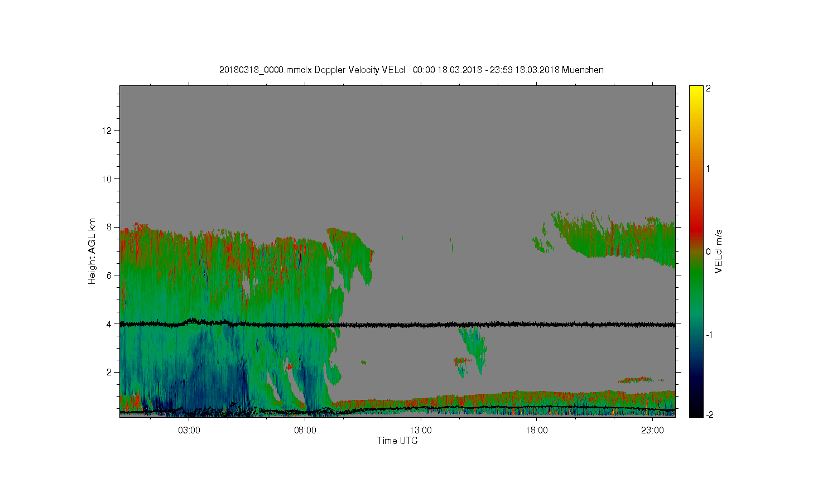Click the 12 km height tick label
Image resolution: width=837 pixels, height=502 pixels.
click(107, 131)
